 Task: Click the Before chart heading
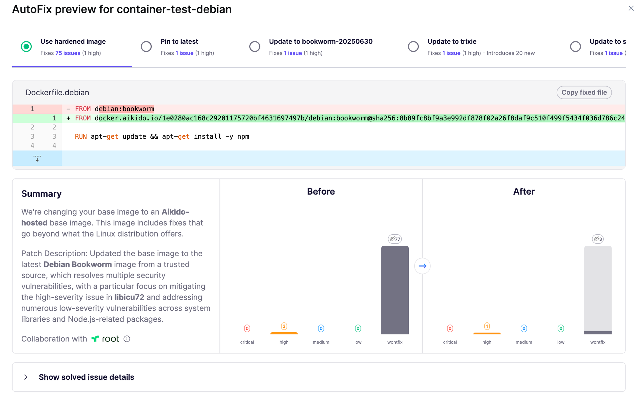[x=321, y=192]
